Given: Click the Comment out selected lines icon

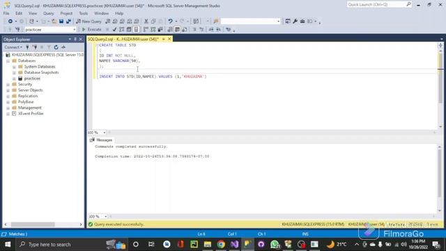Looking at the screenshot, I should (x=194, y=29).
